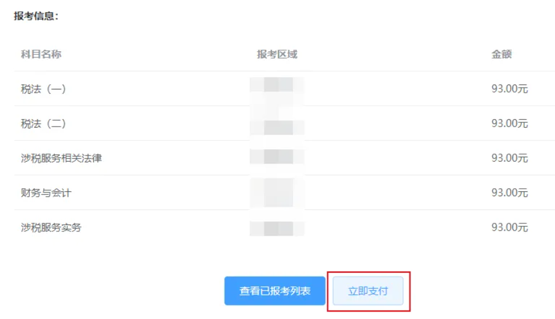The image size is (555, 319).
Task: Select the 税法（一） subject row name
Action: [x=43, y=89]
